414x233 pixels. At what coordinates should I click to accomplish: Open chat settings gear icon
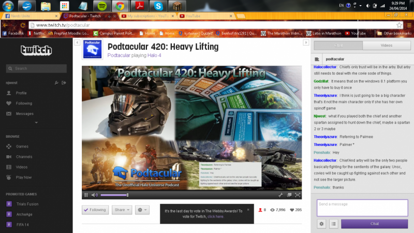coord(321,224)
